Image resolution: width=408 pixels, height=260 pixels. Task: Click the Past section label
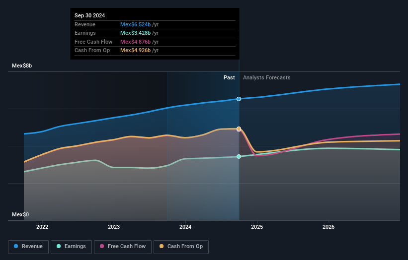click(x=229, y=77)
